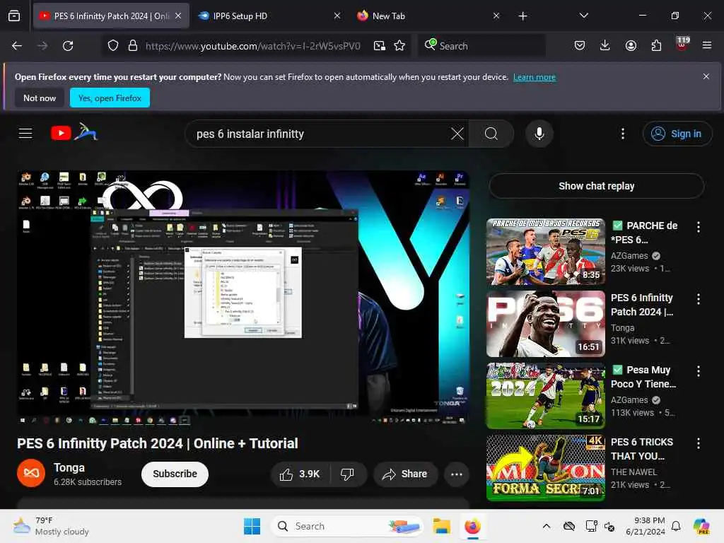Screen dimensions: 724x543
Task: Open tracking protection shield icon
Action: (x=113, y=46)
